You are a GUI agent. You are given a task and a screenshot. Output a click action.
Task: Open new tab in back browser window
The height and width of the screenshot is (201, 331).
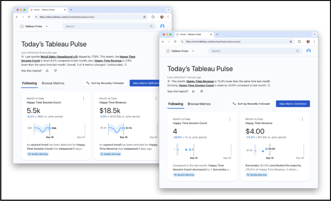[71, 10]
